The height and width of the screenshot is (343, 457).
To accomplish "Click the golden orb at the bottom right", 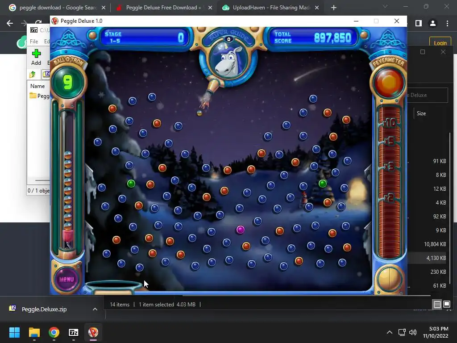I will [x=389, y=280].
